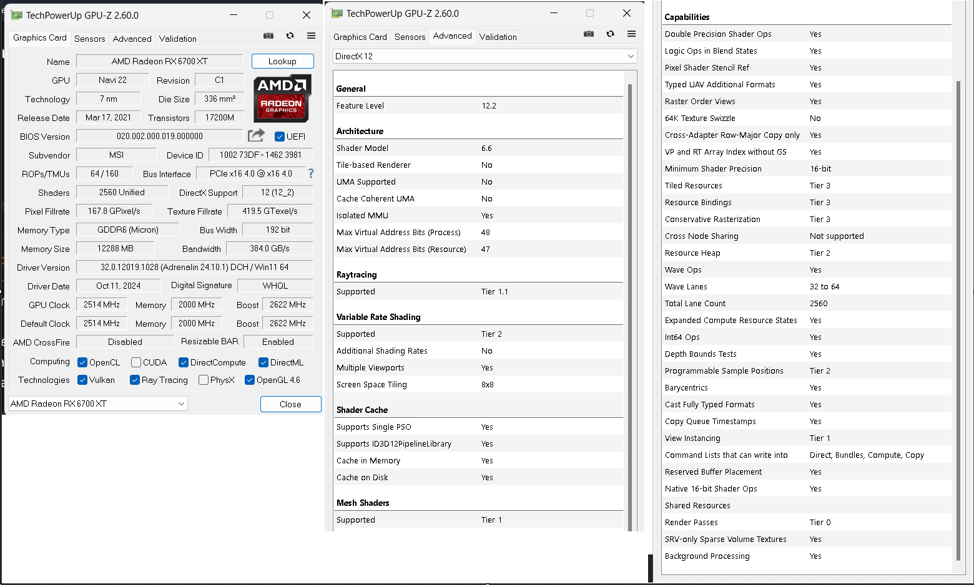The width and height of the screenshot is (974, 585).
Task: Open hamburger menu in left GPU-Z window
Action: pyautogui.click(x=311, y=36)
